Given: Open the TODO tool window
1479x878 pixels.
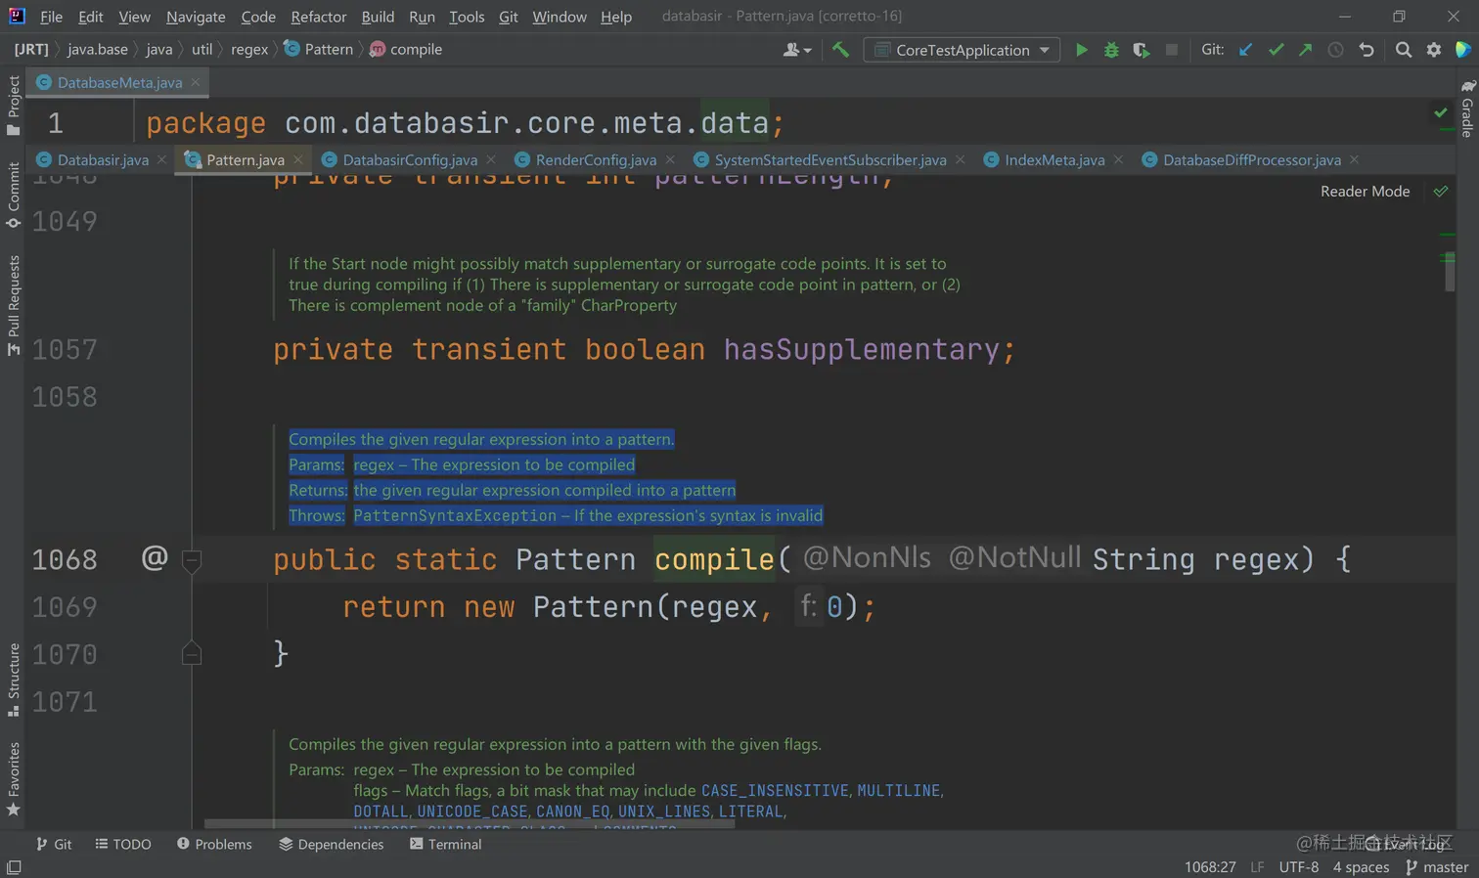Looking at the screenshot, I should click(123, 844).
